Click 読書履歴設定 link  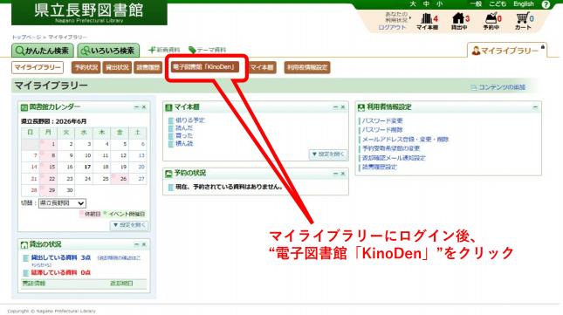(x=379, y=168)
